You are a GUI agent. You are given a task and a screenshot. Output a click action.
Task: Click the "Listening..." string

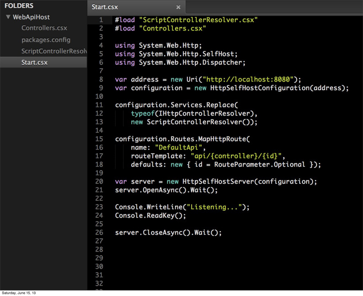tap(214, 207)
